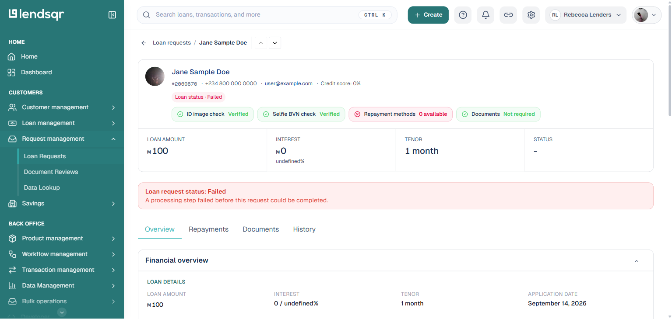The image size is (672, 319).
Task: Click the '1 month' tenor value in summary card
Action: [422, 151]
